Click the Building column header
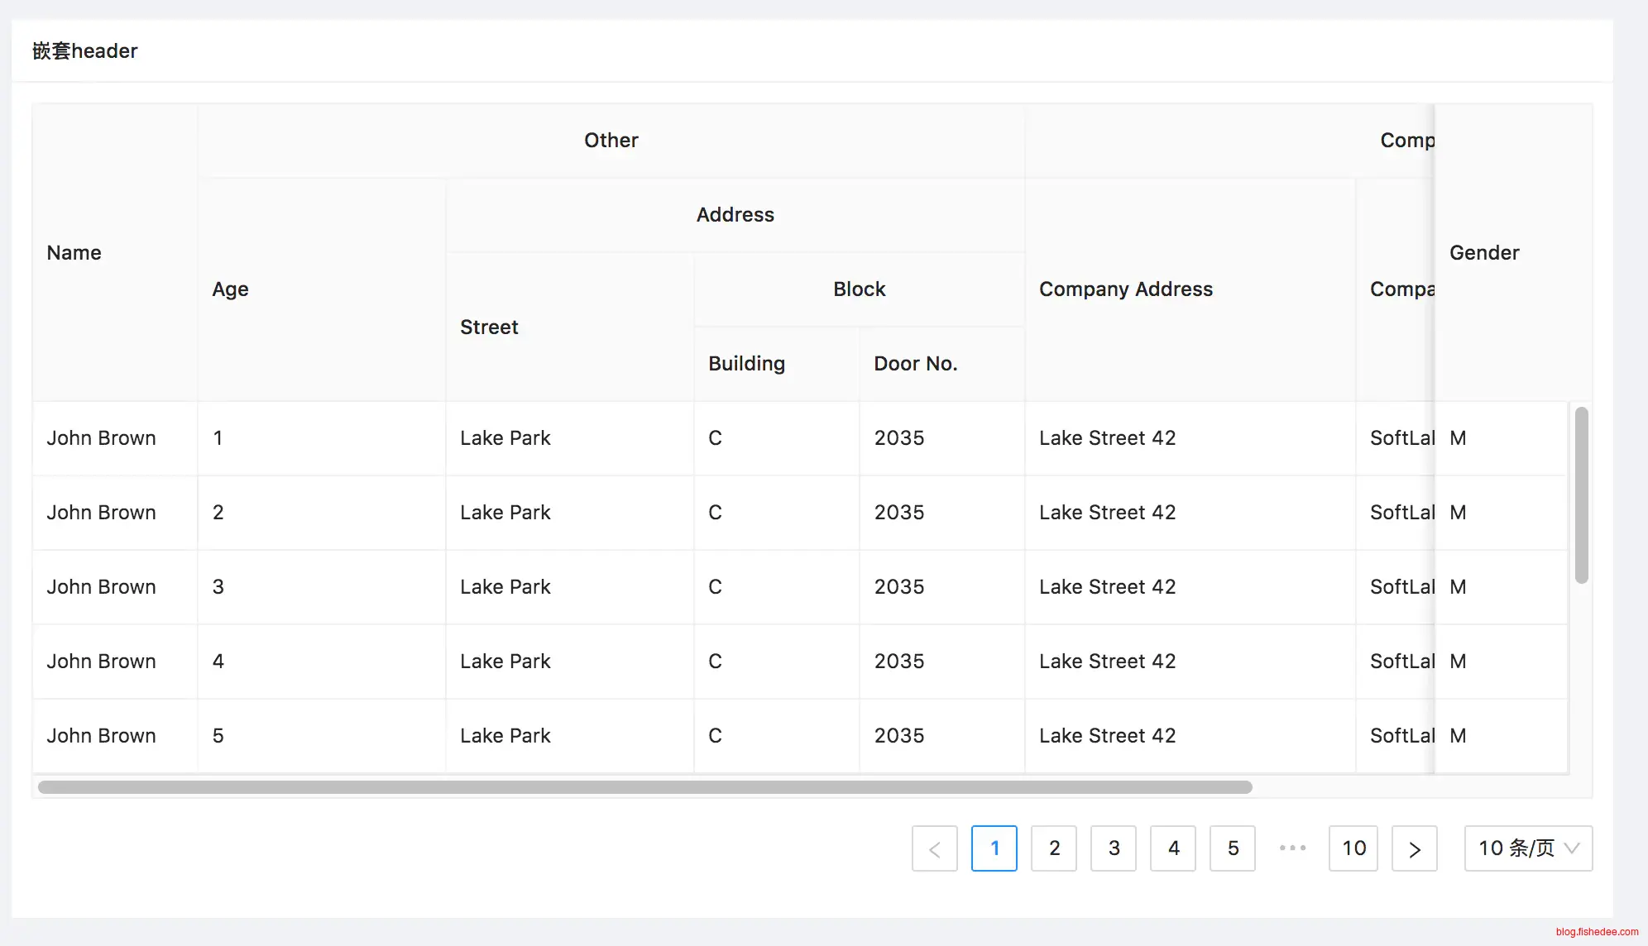This screenshot has width=1648, height=946. [746, 364]
